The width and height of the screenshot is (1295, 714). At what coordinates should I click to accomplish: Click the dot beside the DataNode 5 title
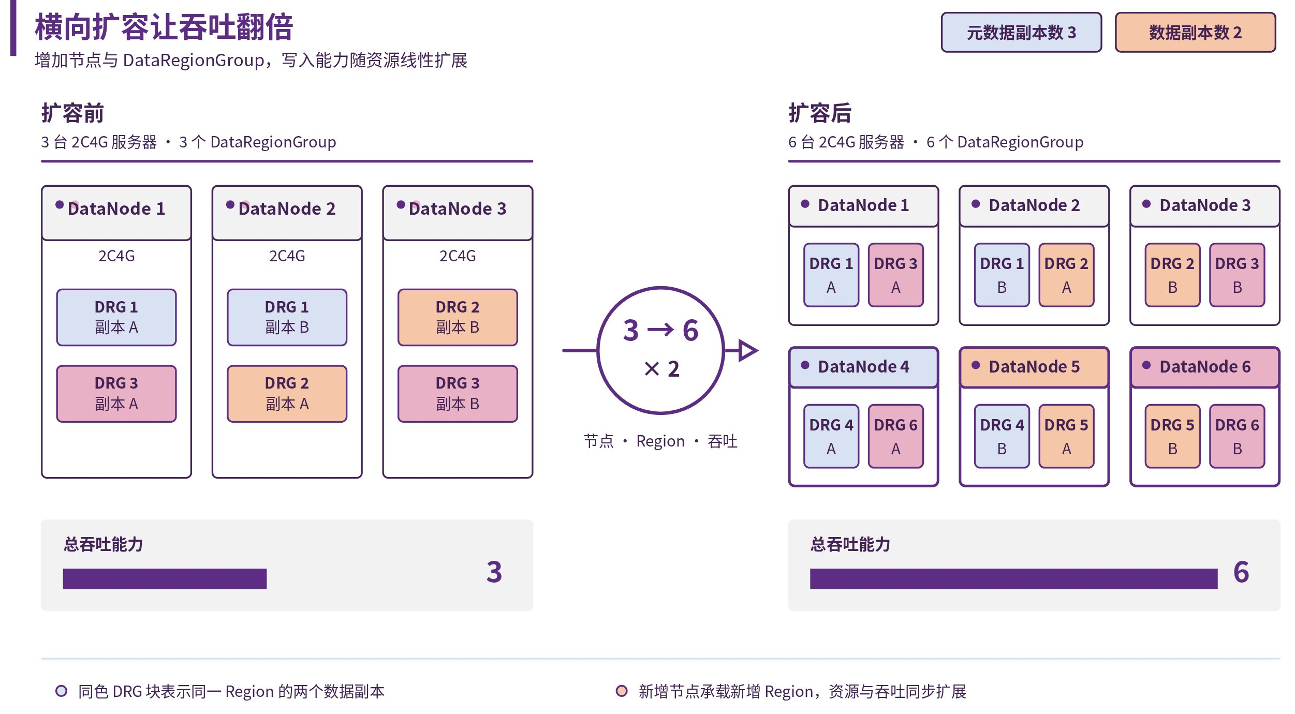(x=976, y=365)
